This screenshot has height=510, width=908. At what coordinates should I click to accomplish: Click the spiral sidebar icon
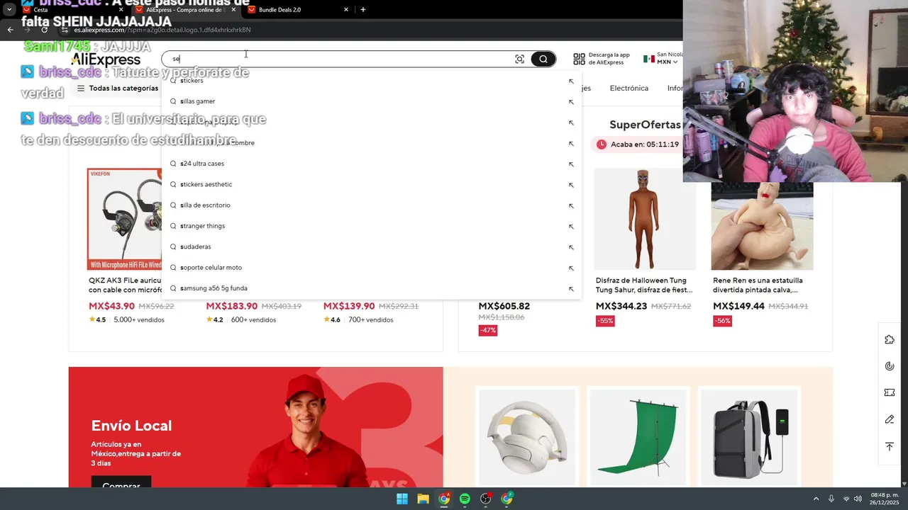point(890,366)
